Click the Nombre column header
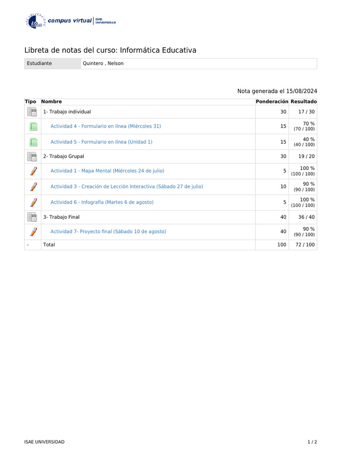Screen dimensions: 342x457 pos(52,102)
